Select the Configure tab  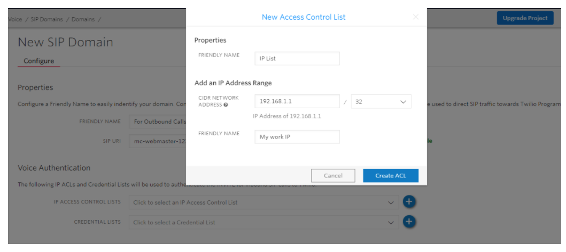[x=39, y=61]
